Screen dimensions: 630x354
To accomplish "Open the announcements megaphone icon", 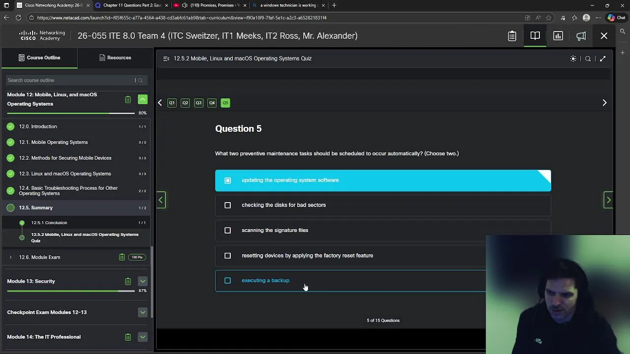I will [x=581, y=36].
